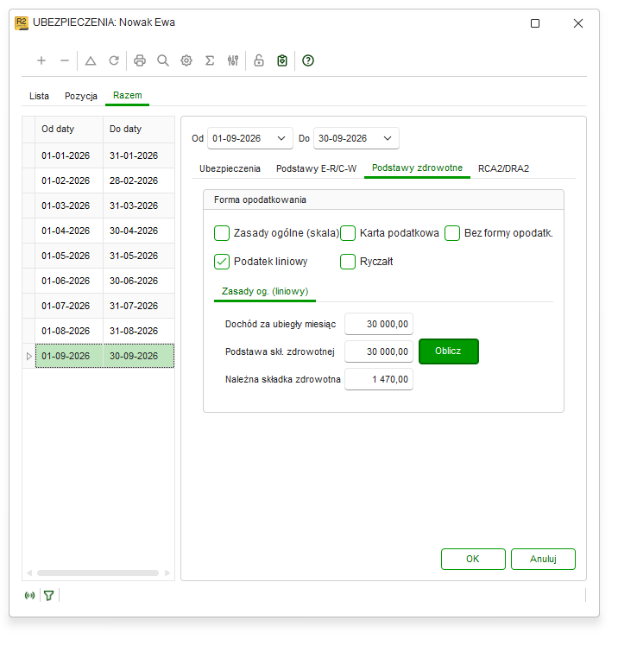Click the row indicator arrow beside 01-09-2026
Screen dimensions: 618x652
pos(28,356)
